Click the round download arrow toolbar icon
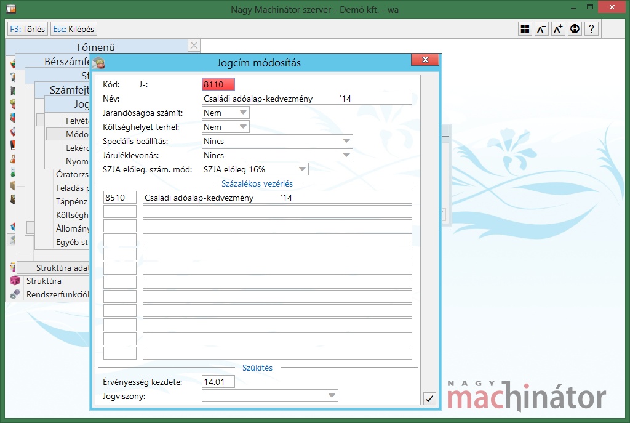 [x=575, y=29]
